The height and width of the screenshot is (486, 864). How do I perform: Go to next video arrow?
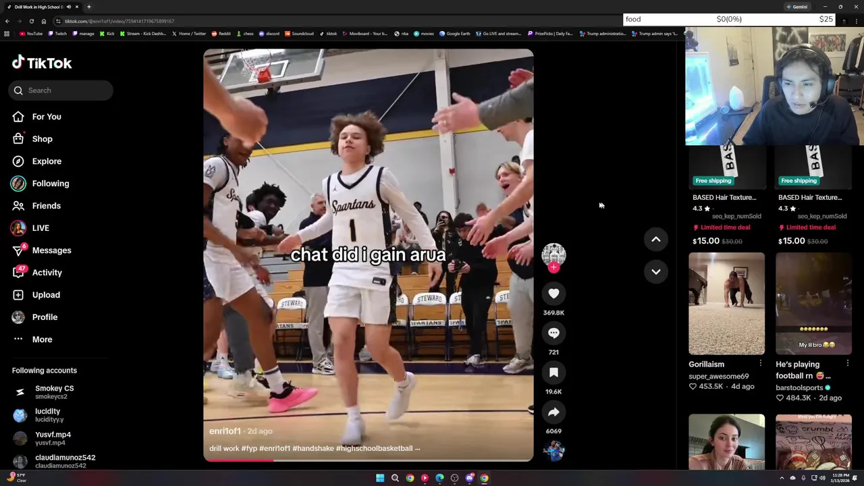click(x=655, y=271)
